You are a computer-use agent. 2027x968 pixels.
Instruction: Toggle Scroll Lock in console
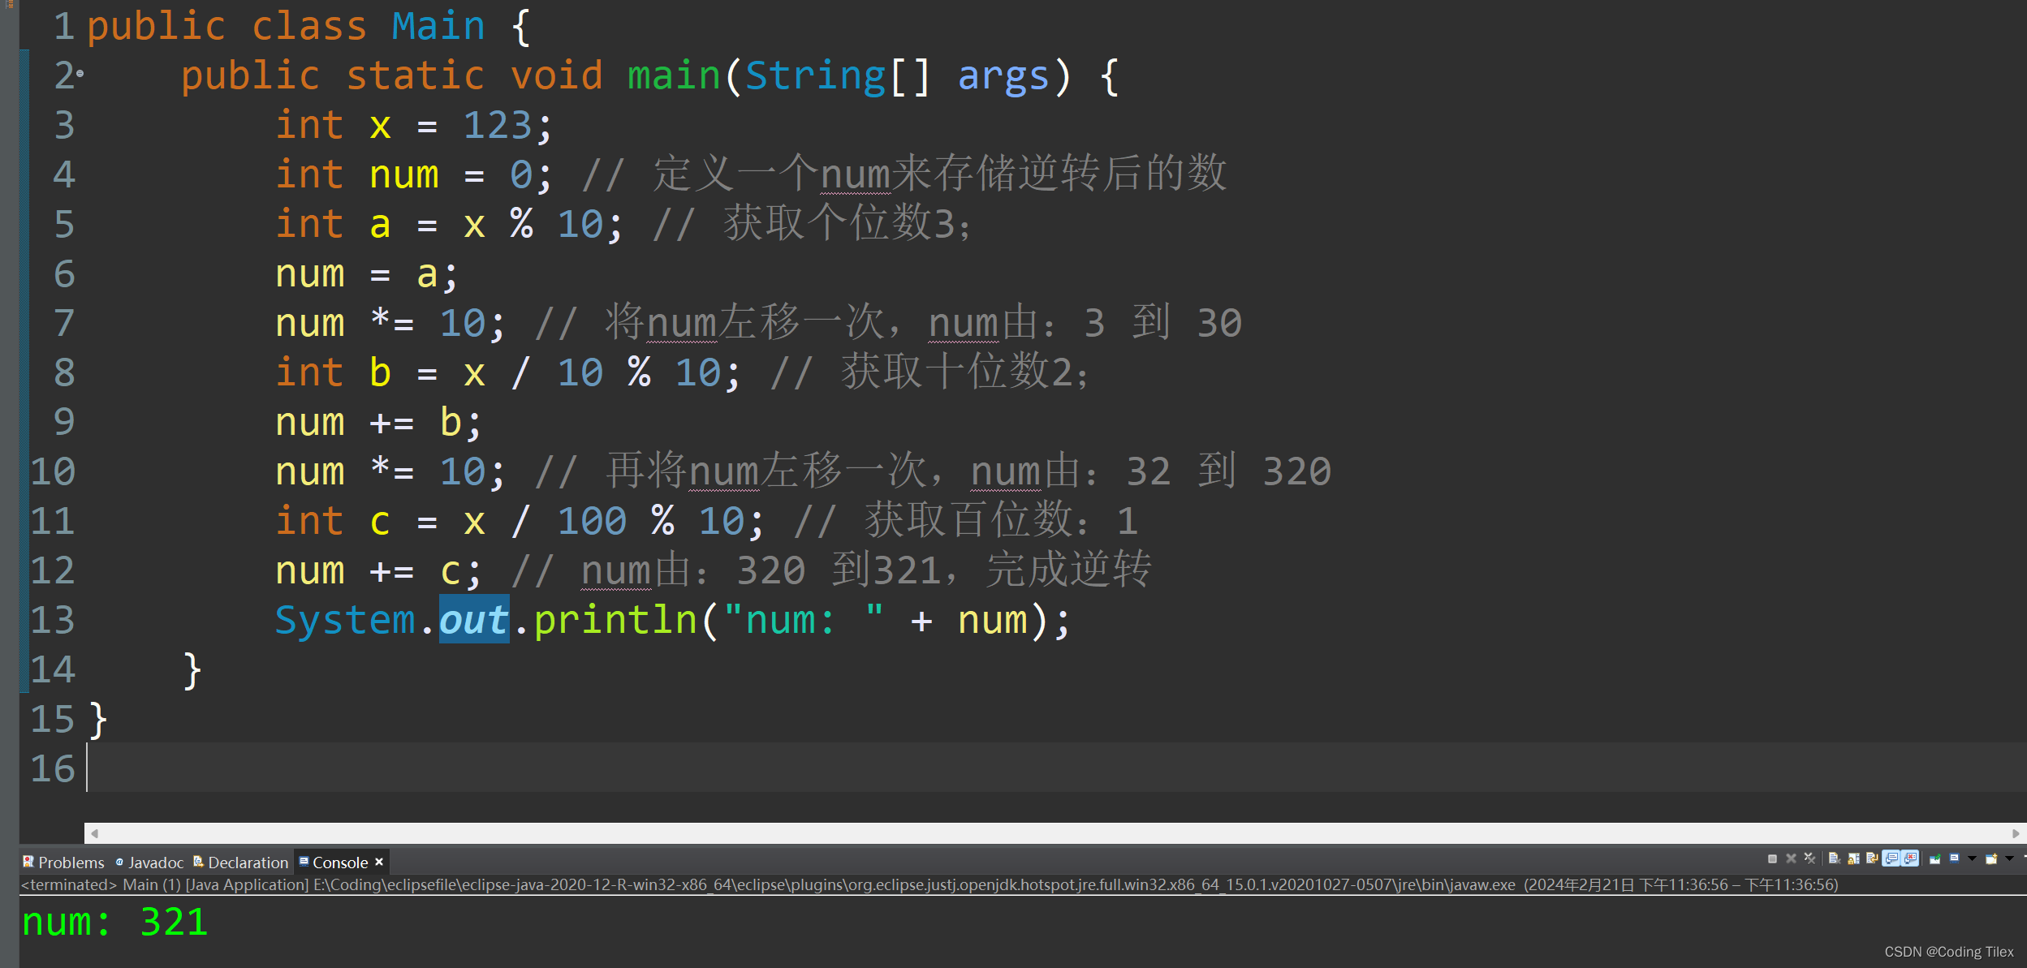1853,858
